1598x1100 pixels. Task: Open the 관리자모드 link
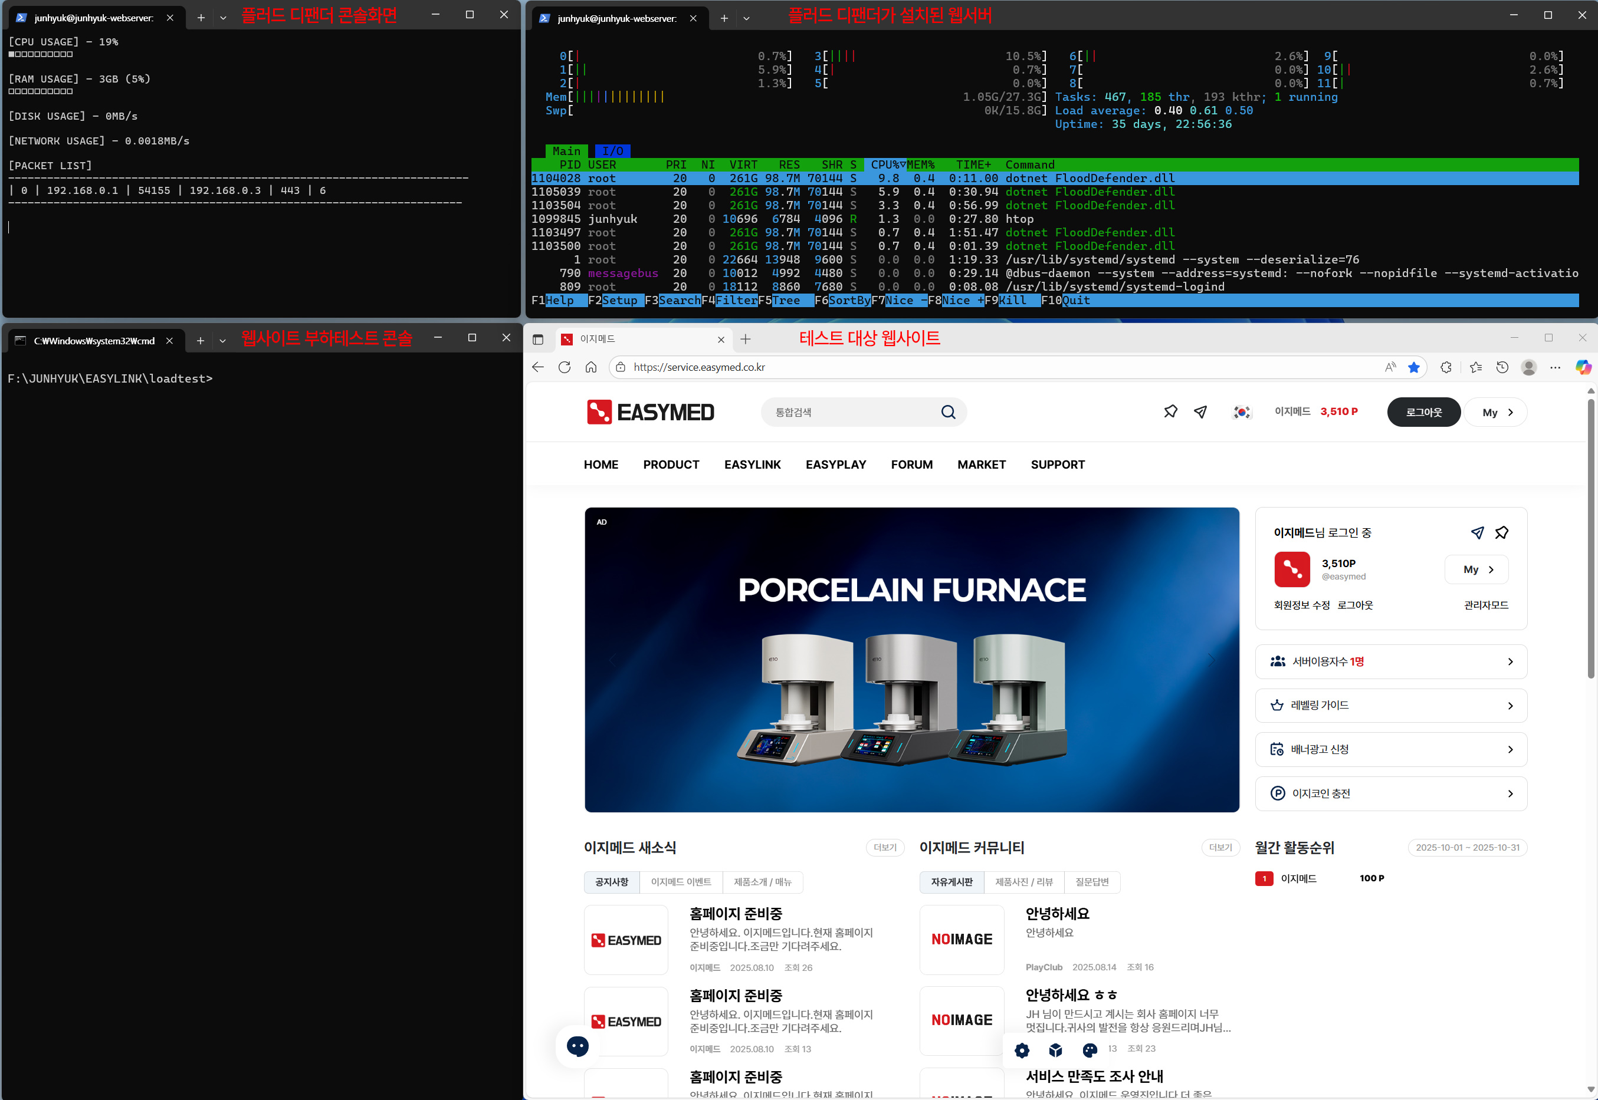[1485, 605]
